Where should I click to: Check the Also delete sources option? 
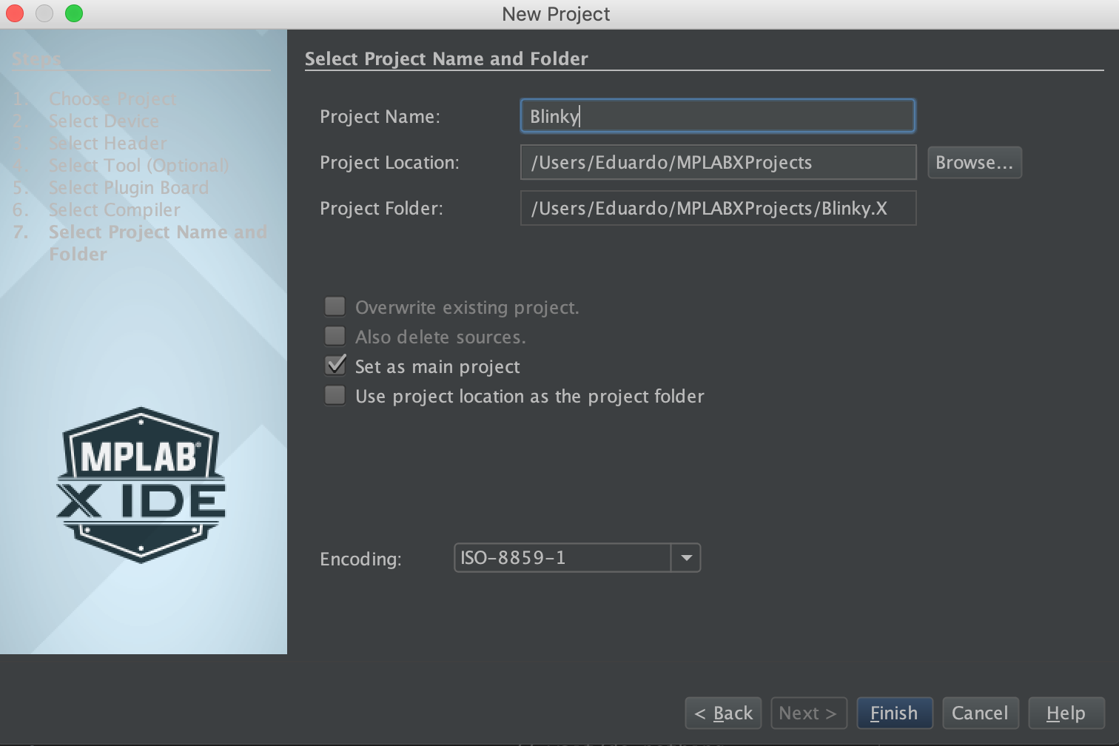coord(335,337)
